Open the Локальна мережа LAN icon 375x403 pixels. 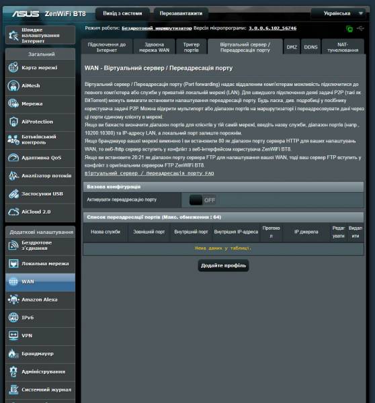tap(13, 264)
